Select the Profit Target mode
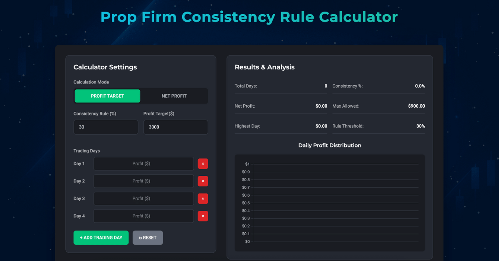The width and height of the screenshot is (499, 261). 107,96
